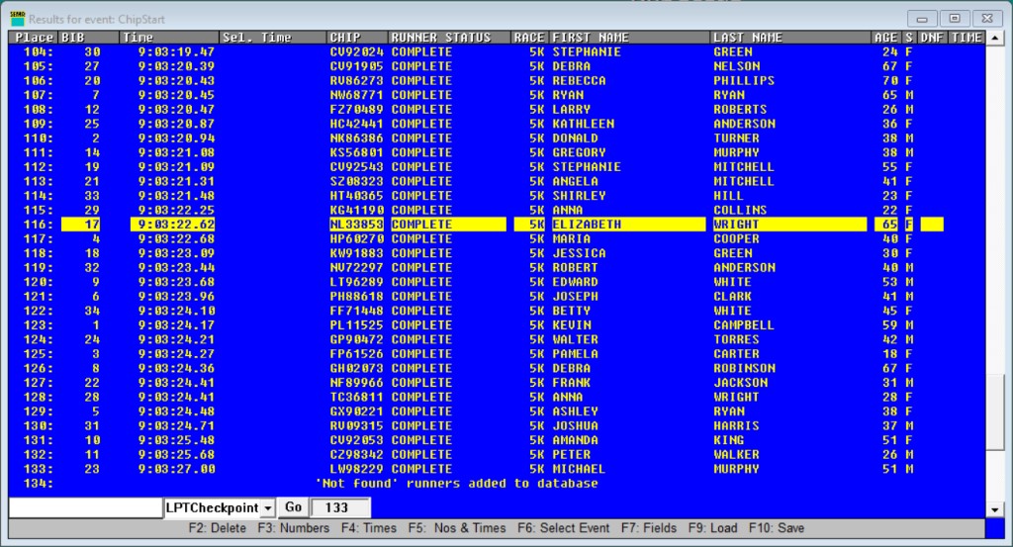
Task: Click the F6: Select Event command
Action: point(563,528)
